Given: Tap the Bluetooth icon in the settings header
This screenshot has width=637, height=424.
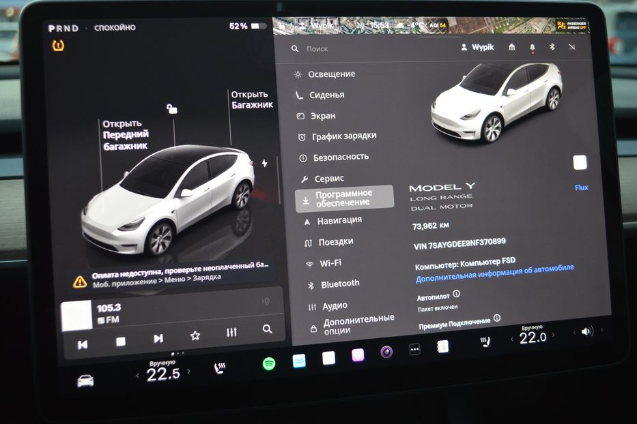Looking at the screenshot, I should [550, 46].
